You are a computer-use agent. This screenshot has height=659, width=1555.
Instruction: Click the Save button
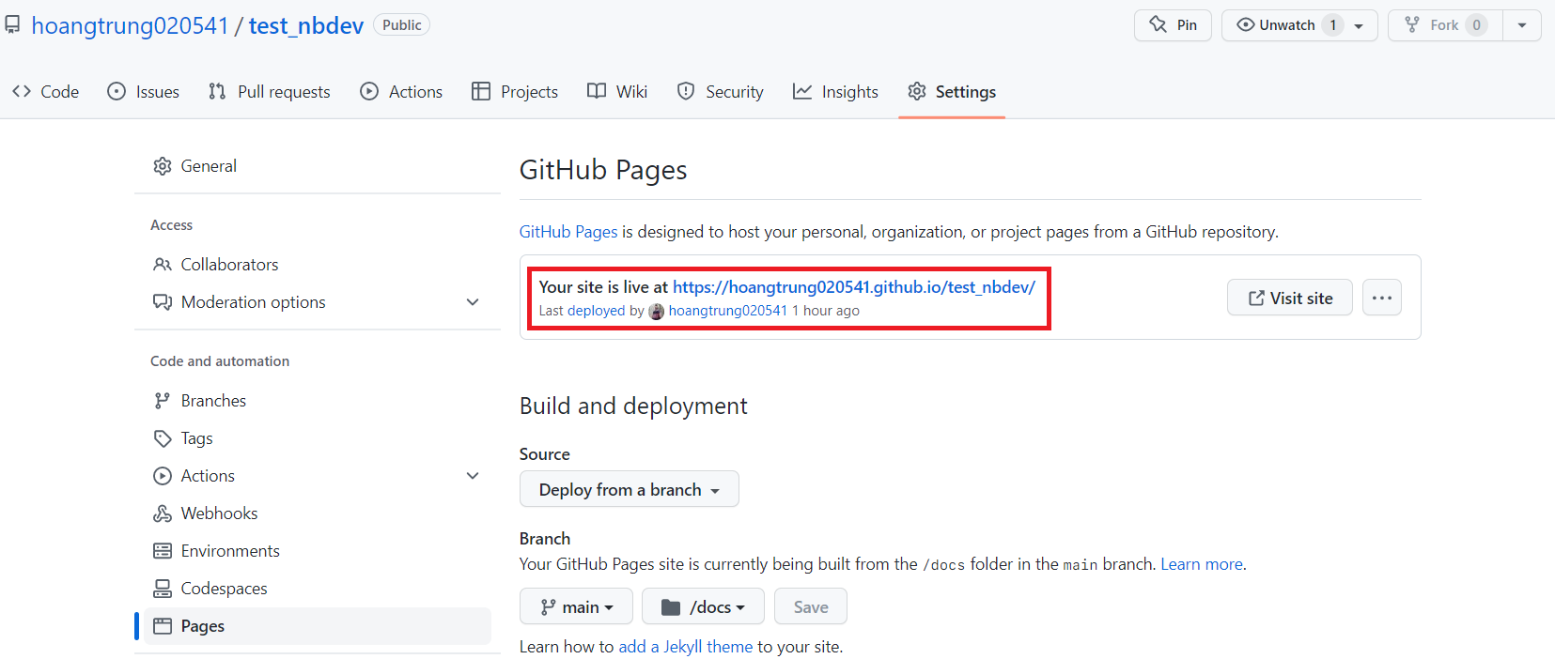(811, 606)
